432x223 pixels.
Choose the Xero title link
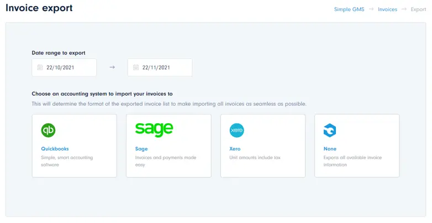point(235,149)
